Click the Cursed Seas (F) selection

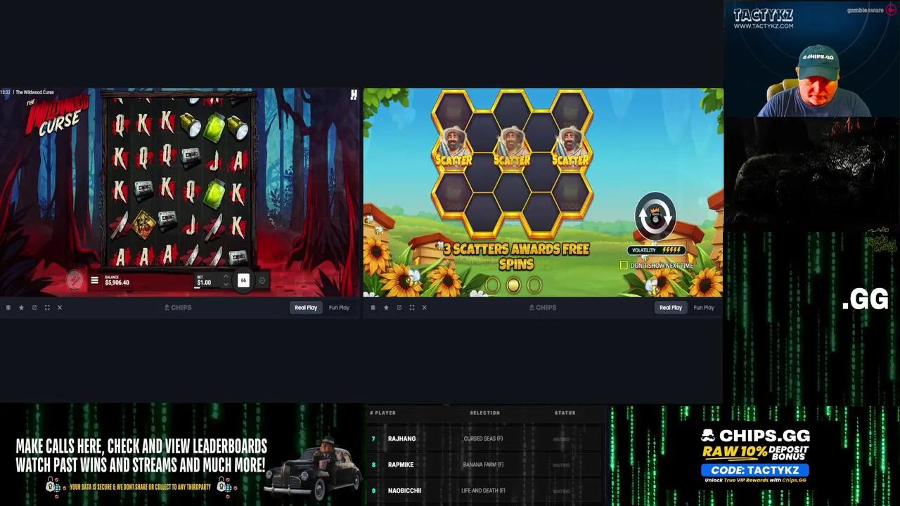pyautogui.click(x=483, y=439)
